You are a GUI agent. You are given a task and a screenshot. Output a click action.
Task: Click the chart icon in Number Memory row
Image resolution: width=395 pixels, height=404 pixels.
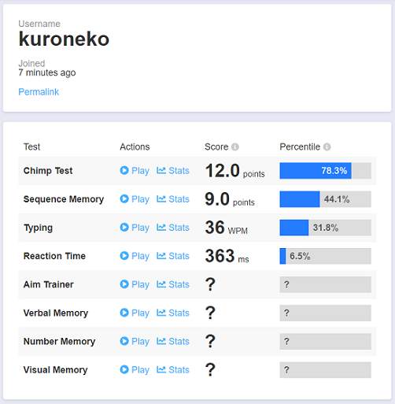click(x=161, y=341)
